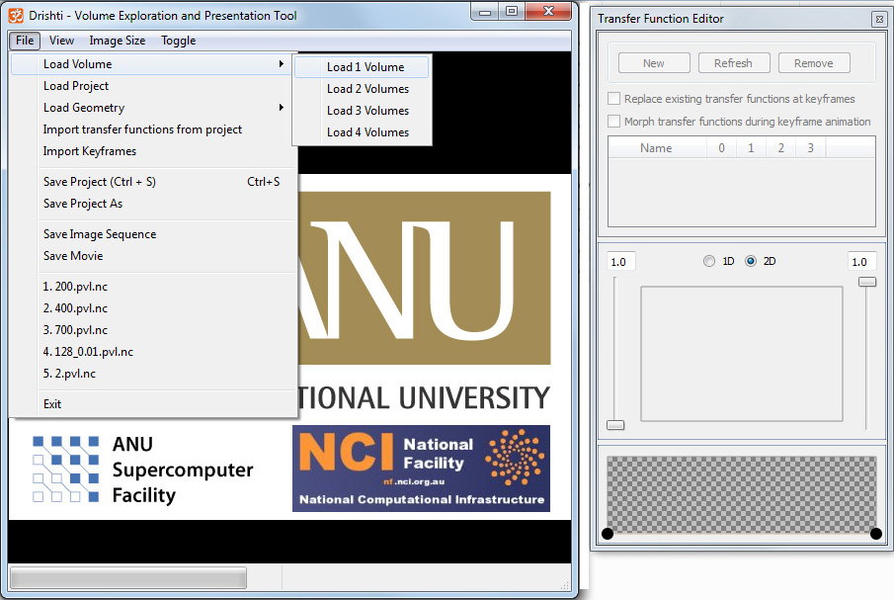Viewport: 894px width, 600px height.
Task: Enable Replace existing transfer functions at keyframes
Action: click(x=614, y=99)
